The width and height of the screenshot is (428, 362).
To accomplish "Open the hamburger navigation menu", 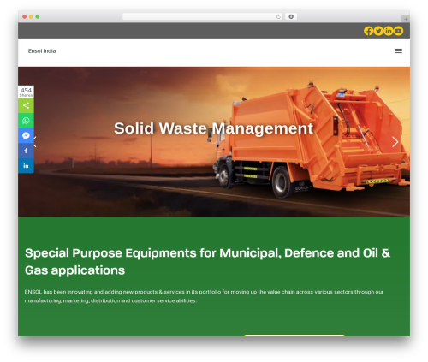I will tap(398, 51).
